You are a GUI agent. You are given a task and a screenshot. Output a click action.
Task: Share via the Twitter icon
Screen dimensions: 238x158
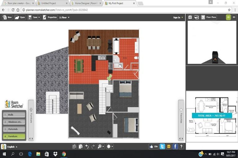point(162,147)
